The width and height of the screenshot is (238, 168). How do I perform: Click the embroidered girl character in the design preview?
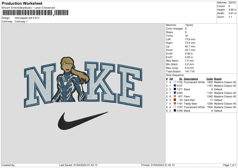pos(71,80)
